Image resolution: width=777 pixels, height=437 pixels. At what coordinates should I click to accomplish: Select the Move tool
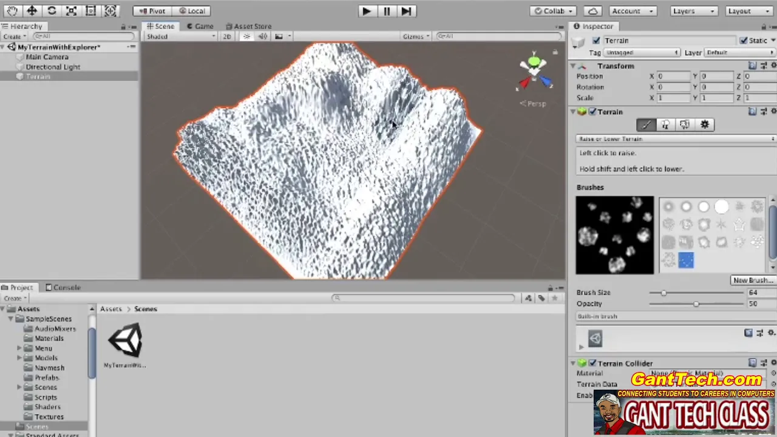[x=32, y=11]
